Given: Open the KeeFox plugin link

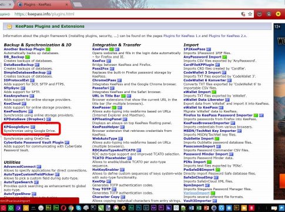Looking at the screenshot, I should pos(99,61).
